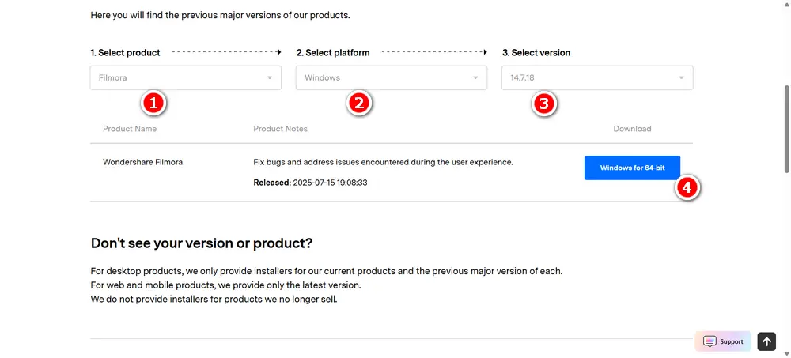791x358 pixels.
Task: Click the scrollbar down arrow
Action: (786, 353)
